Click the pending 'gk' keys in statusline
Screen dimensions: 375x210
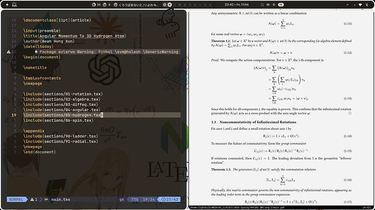(x=122, y=199)
